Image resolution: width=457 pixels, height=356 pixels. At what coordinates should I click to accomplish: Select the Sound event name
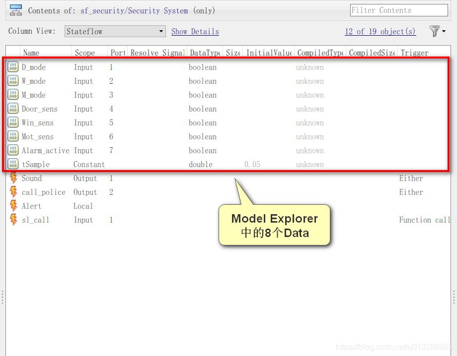pos(32,178)
